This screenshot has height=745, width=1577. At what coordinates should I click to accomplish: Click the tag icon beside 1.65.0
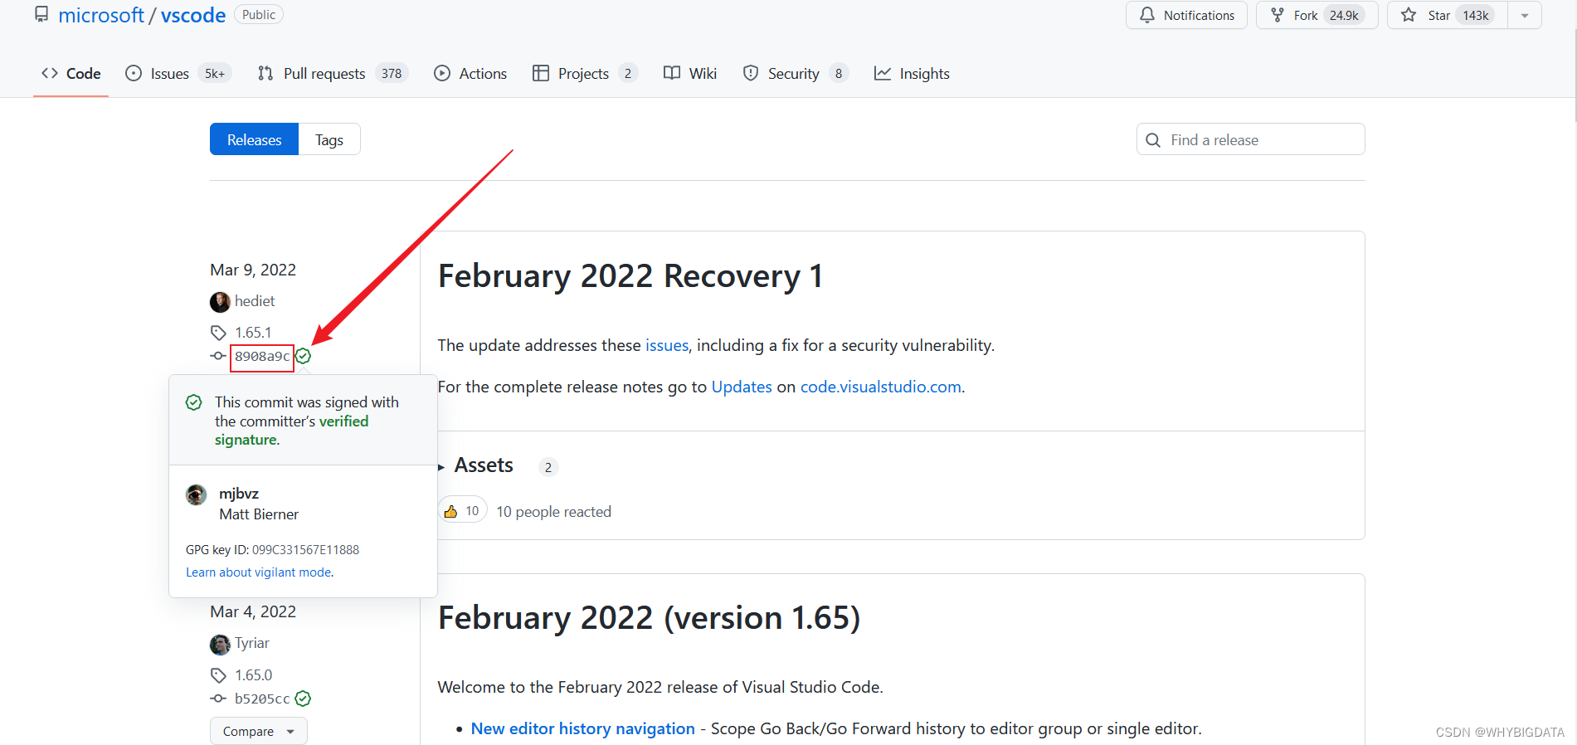(x=218, y=675)
